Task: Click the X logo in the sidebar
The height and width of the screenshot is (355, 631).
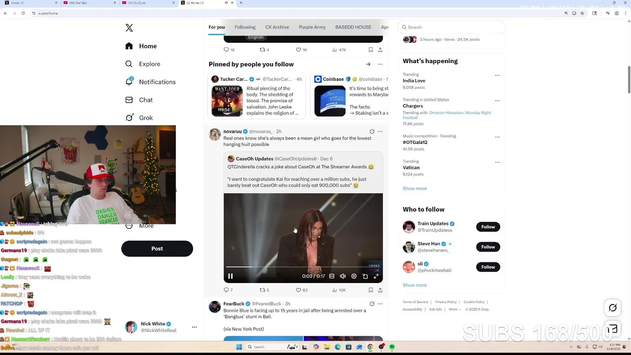Action: click(129, 28)
